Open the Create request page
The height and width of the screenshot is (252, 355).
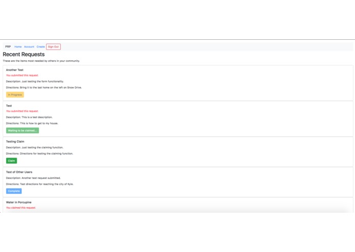41,47
